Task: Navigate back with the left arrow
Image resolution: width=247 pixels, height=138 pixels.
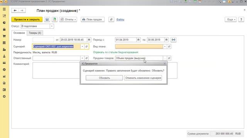Action: pos(15,10)
